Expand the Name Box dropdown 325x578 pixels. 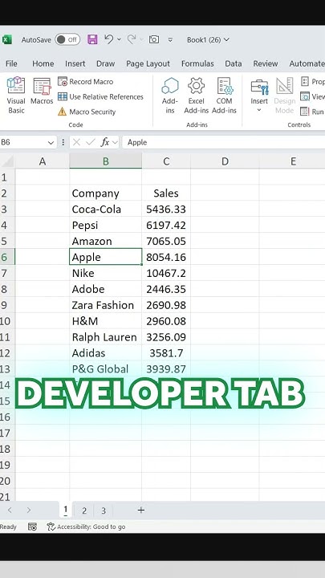51,142
